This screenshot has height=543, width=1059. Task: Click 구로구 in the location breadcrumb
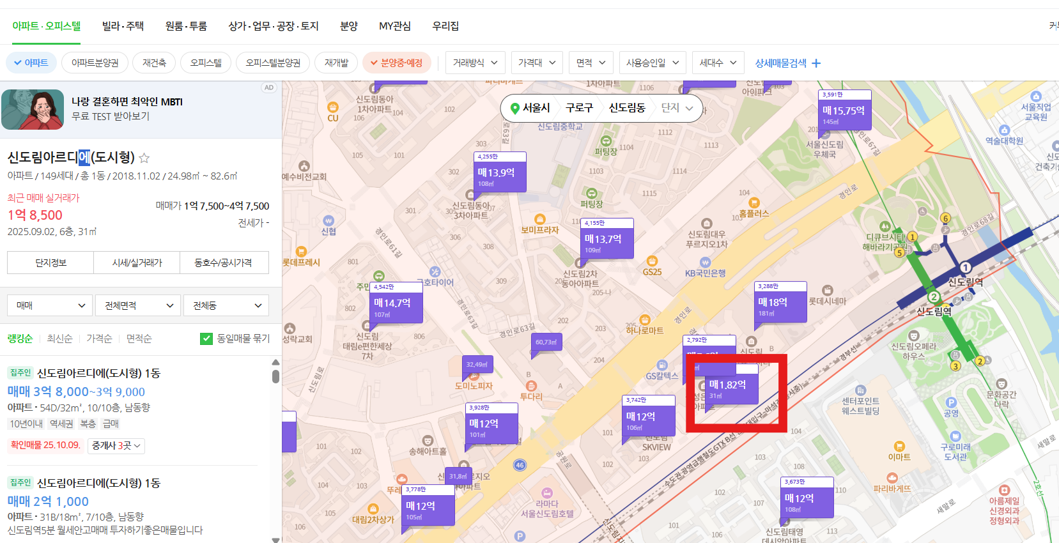[x=579, y=108]
